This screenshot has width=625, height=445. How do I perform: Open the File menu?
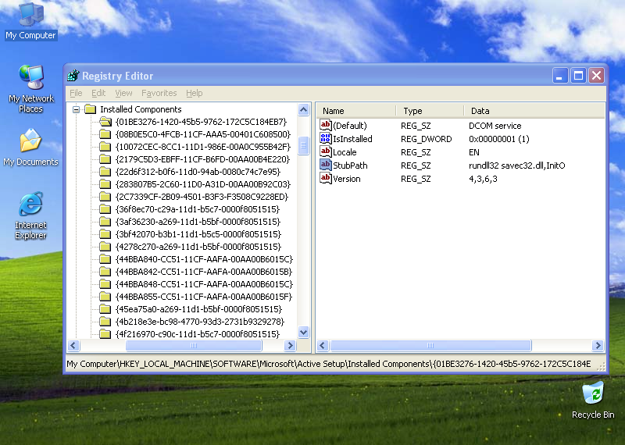tap(76, 93)
